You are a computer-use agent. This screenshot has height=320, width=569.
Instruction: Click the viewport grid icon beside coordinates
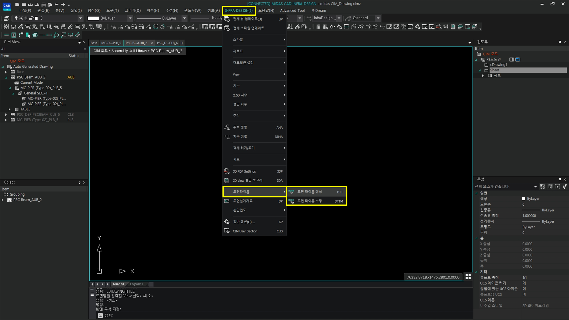[x=468, y=276]
